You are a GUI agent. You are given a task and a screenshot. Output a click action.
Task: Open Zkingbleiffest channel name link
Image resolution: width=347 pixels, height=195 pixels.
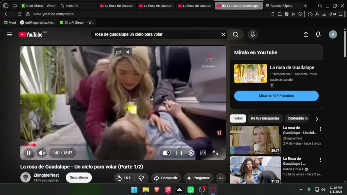46,175
